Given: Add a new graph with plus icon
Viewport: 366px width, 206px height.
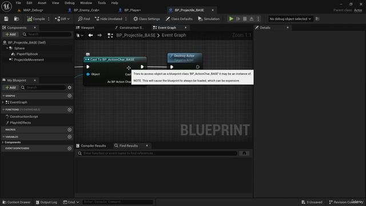Looking at the screenshot, I should (70, 96).
